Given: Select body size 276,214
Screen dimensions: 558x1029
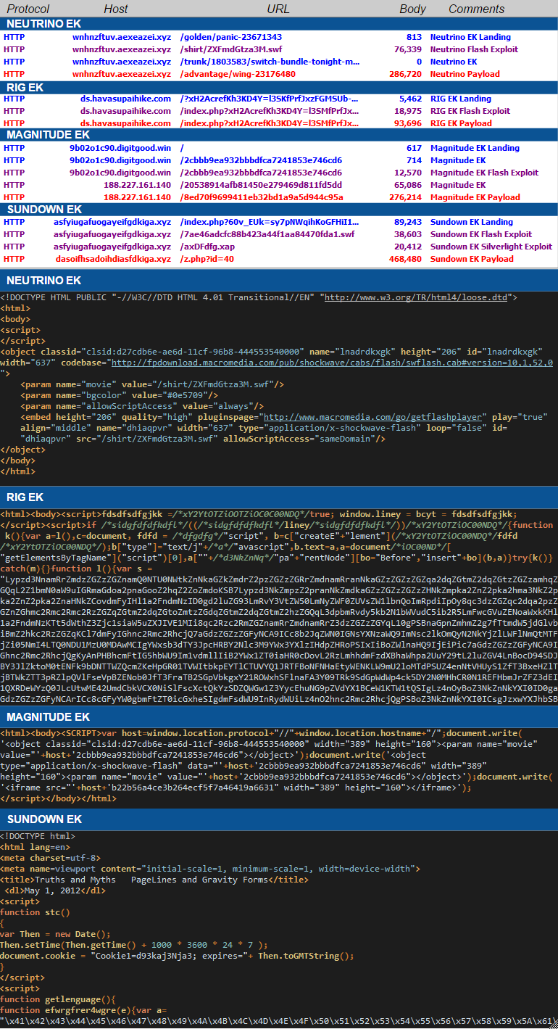Looking at the screenshot, I should click(405, 197).
